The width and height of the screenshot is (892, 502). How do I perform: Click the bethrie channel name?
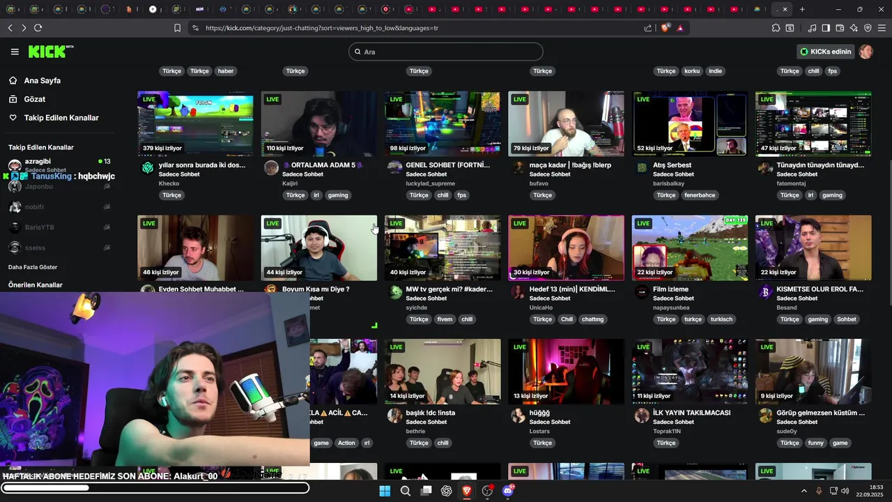coord(415,431)
